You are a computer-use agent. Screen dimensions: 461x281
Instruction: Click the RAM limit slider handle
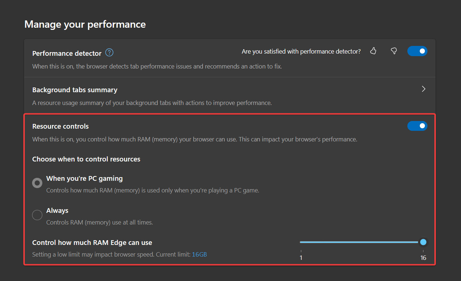[x=423, y=242]
